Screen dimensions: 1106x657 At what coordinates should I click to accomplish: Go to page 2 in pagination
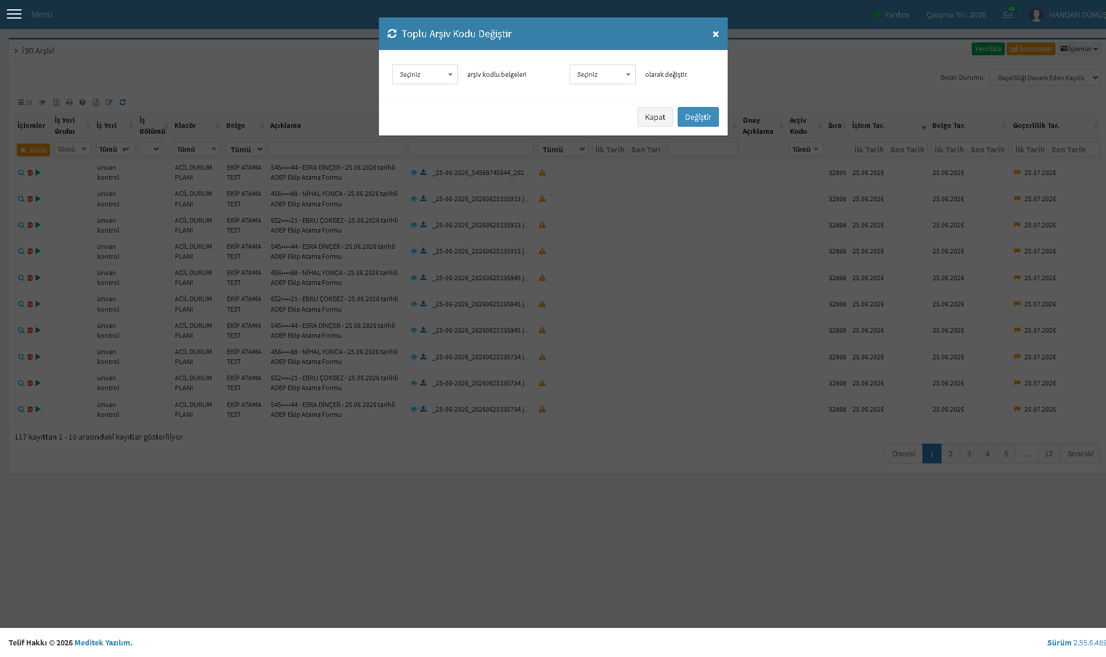point(950,454)
